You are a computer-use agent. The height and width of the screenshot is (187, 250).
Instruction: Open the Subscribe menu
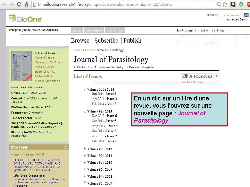106,41
